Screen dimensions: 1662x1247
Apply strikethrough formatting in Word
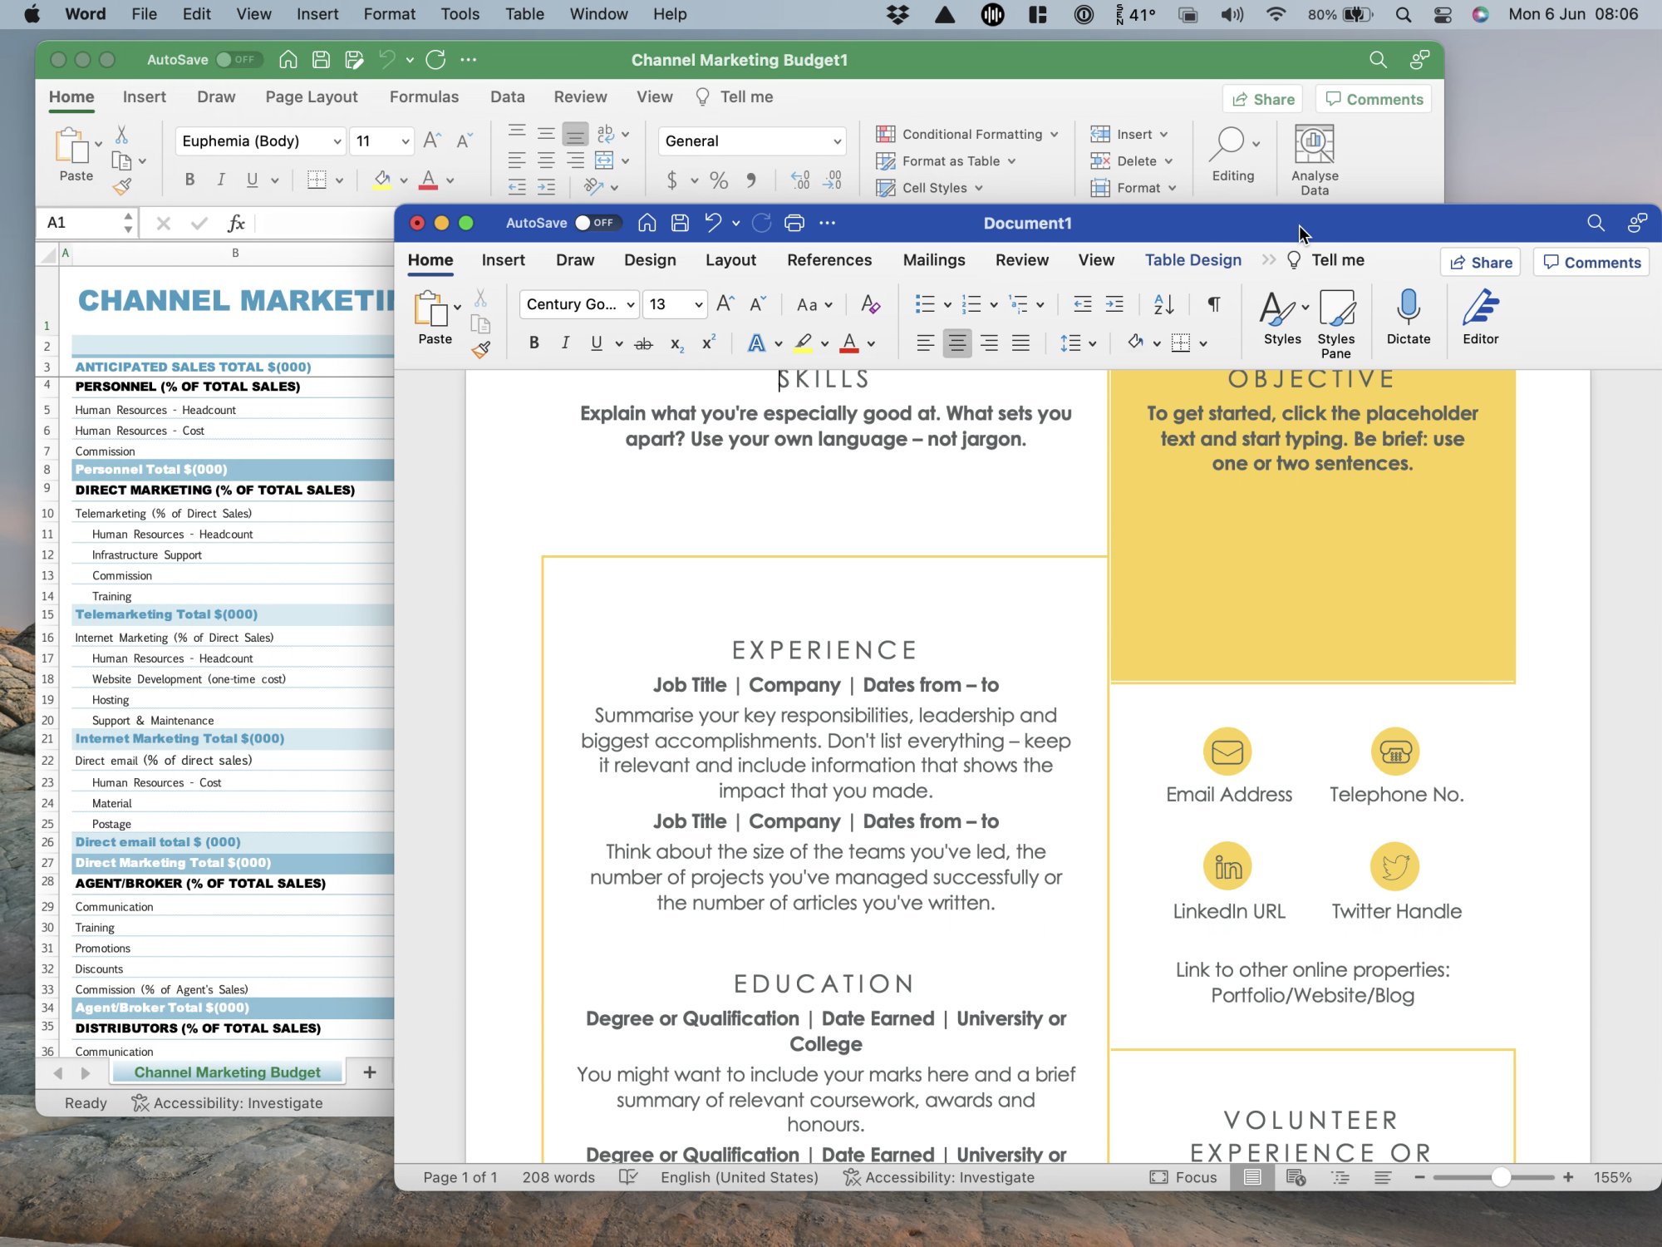(x=643, y=343)
